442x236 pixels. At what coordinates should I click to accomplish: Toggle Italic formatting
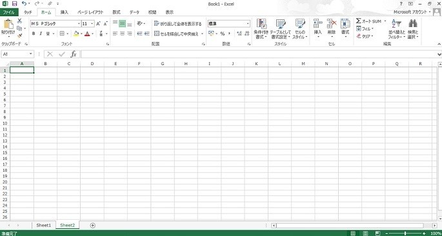click(41, 34)
